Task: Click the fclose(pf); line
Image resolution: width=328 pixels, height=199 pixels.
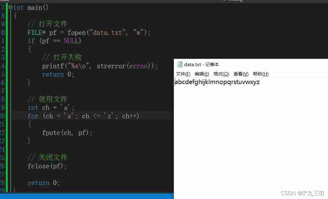Action: 47,166
